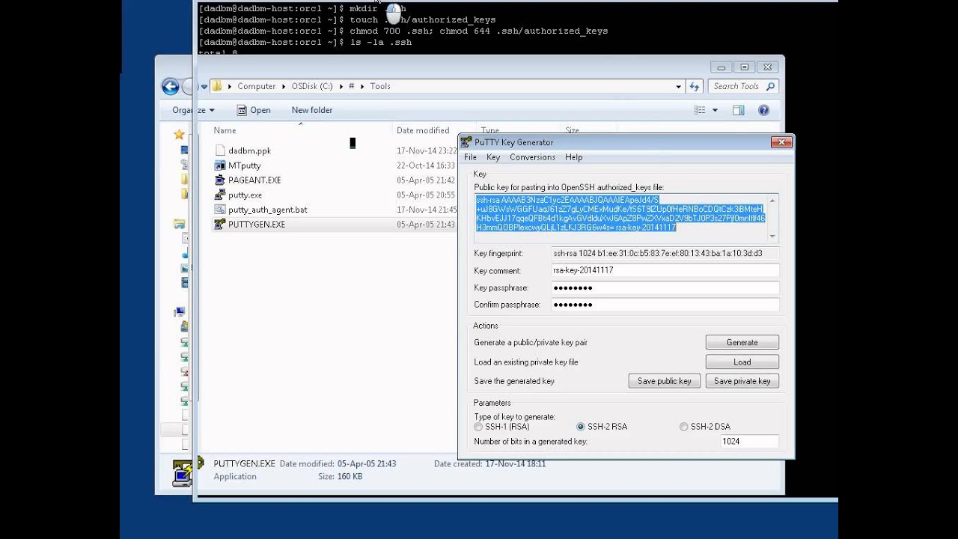Screen dimensions: 958x539
Task: Open the Key menu in PuTTYgen
Action: (x=493, y=157)
